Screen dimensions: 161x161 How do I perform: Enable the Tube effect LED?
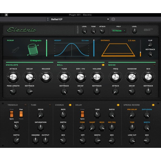pyautogui.click(x=50, y=105)
